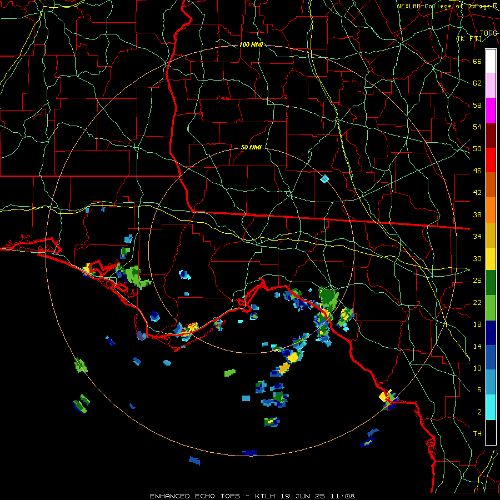500x500 pixels.
Task: Click legend value 62
Action: [x=477, y=83]
